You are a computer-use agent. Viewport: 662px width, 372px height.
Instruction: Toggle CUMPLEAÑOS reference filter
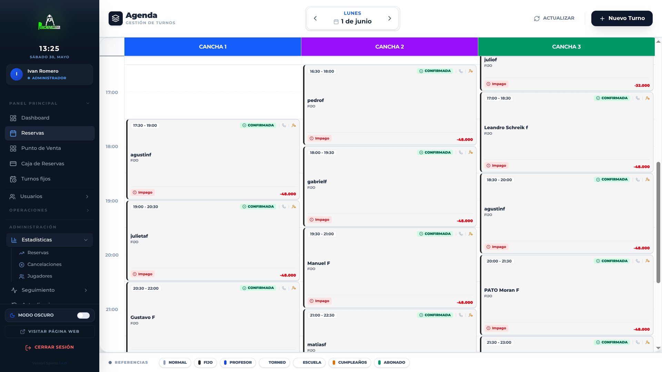(350, 363)
